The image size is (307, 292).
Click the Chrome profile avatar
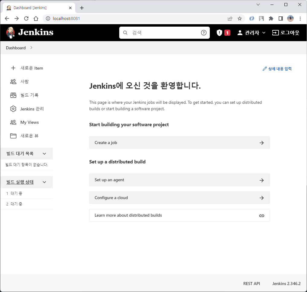(290, 18)
